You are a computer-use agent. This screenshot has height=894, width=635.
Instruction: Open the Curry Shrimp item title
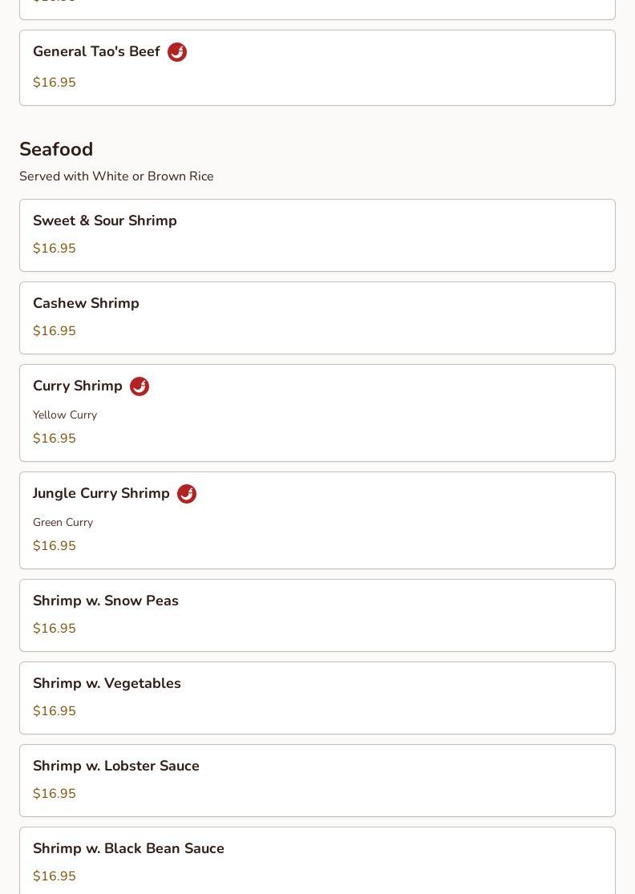78,386
